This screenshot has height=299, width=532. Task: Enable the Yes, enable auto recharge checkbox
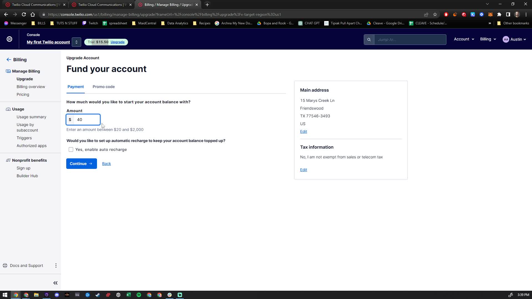71,149
